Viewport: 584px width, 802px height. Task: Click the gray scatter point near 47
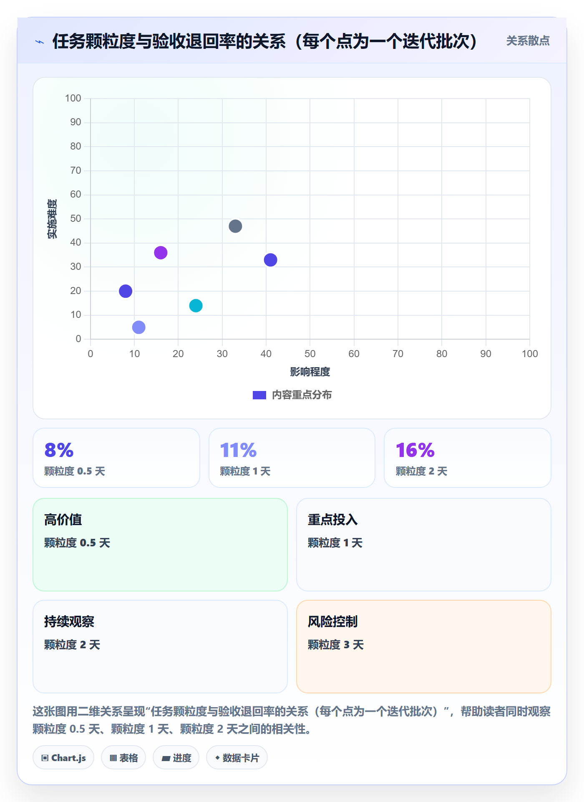pyautogui.click(x=235, y=226)
